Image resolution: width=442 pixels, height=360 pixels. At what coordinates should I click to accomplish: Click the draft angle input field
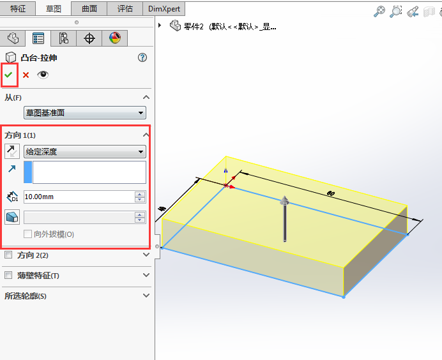coord(79,218)
